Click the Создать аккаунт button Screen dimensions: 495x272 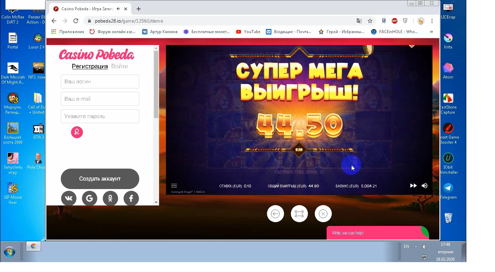click(x=100, y=179)
